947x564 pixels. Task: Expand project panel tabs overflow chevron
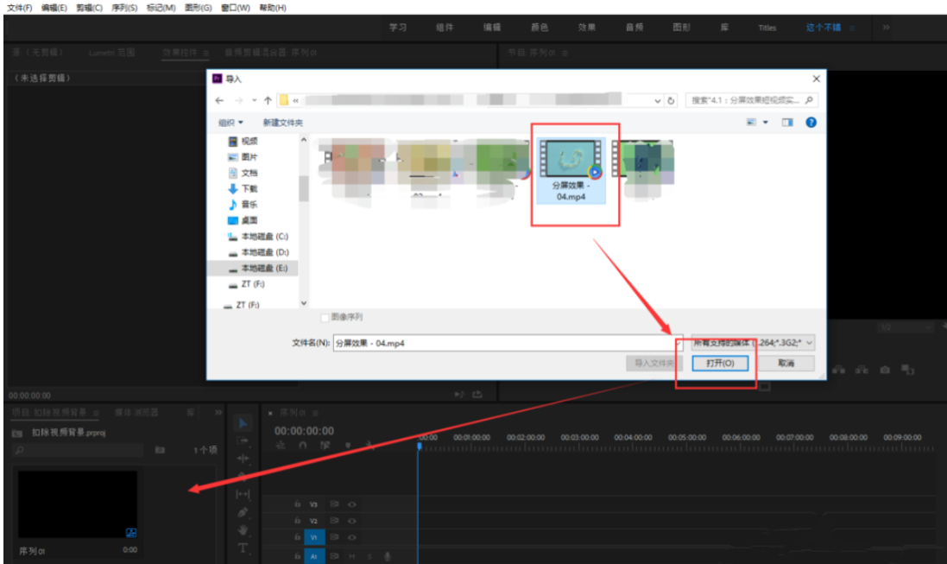tap(218, 412)
